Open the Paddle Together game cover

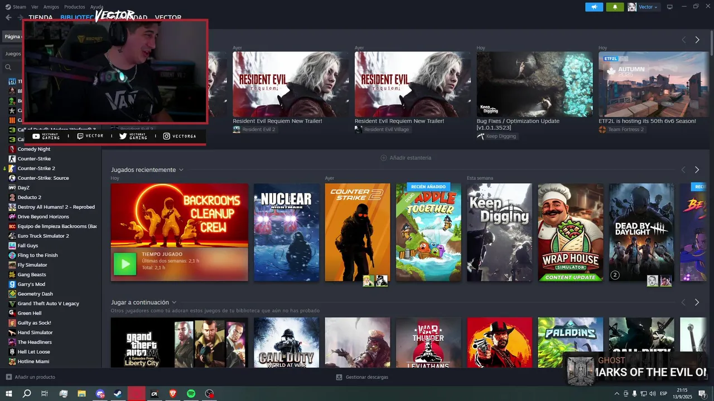pos(428,232)
